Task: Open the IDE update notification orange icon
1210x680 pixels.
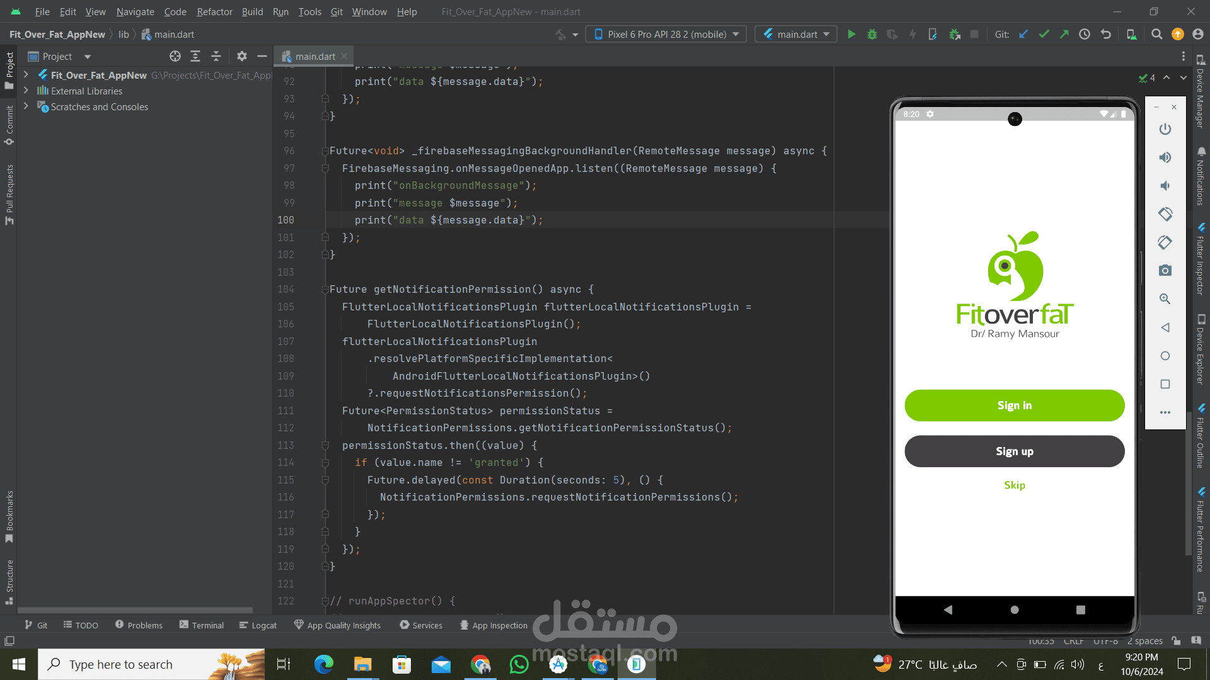Action: pyautogui.click(x=1178, y=35)
